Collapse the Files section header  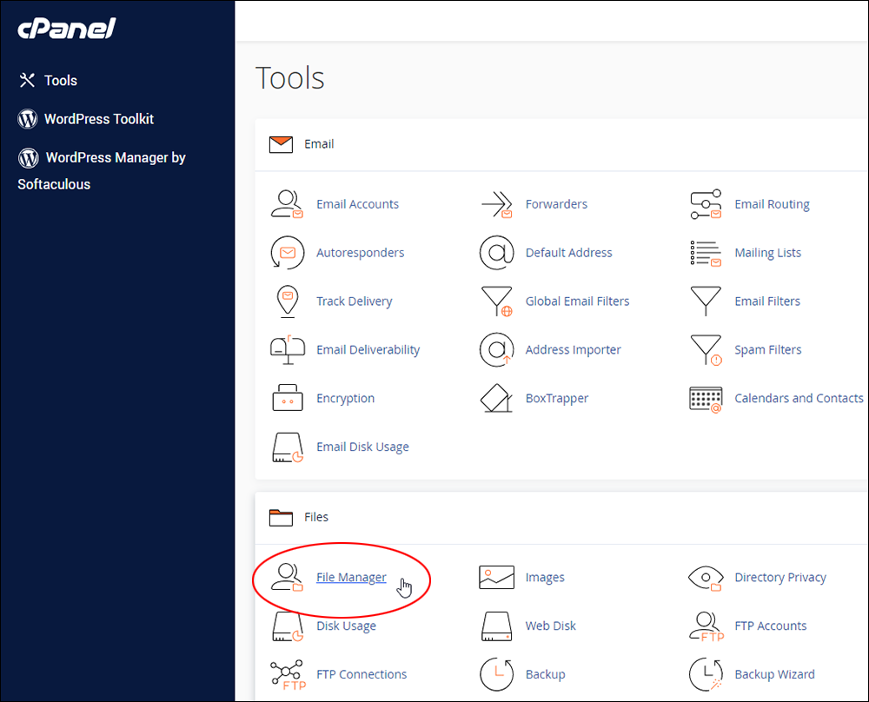pos(561,518)
